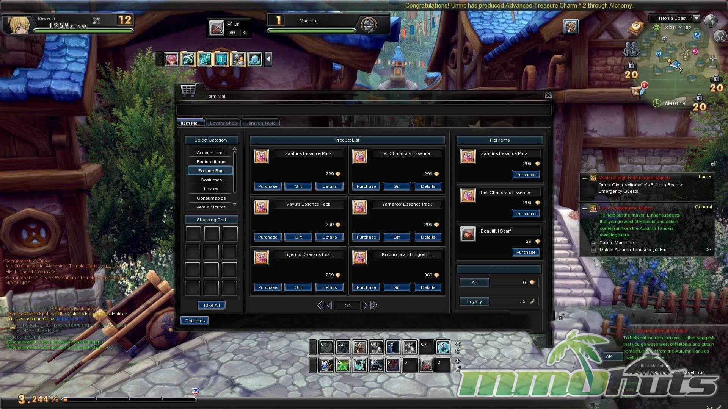Open the Paragon Table tab
728x409 pixels.
pyautogui.click(x=260, y=123)
